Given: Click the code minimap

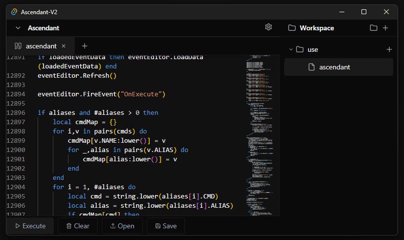Looking at the screenshot, I should 259,135.
